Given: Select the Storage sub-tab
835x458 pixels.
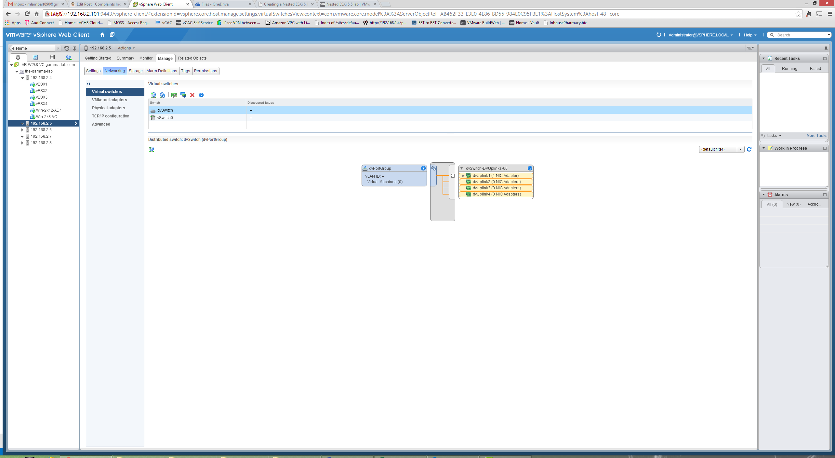Looking at the screenshot, I should (135, 71).
